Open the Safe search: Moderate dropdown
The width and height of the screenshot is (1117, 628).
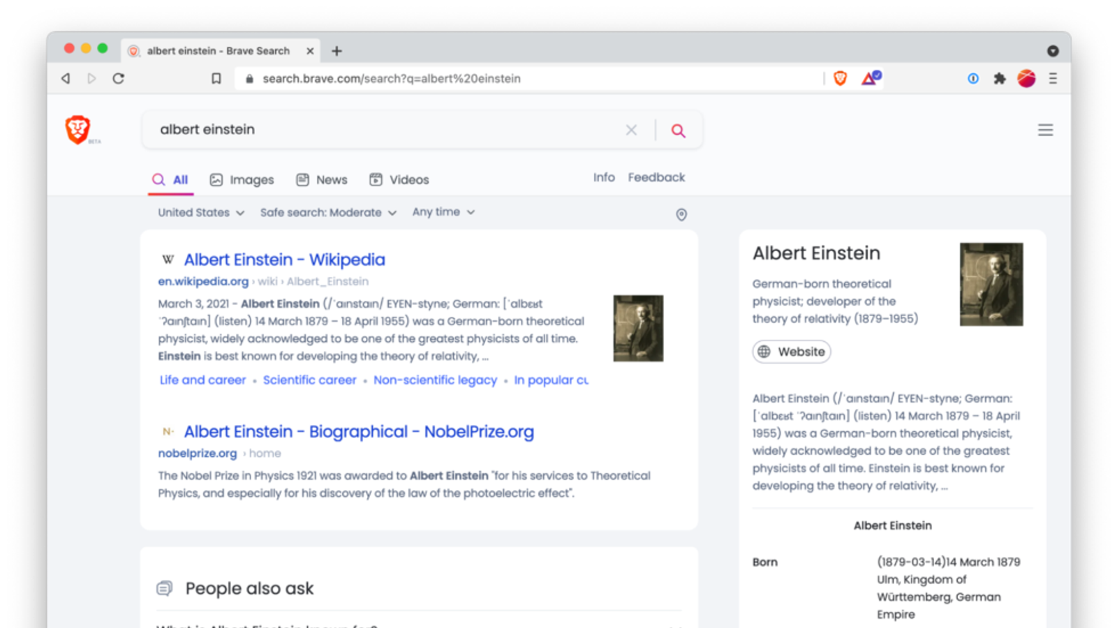pos(328,212)
